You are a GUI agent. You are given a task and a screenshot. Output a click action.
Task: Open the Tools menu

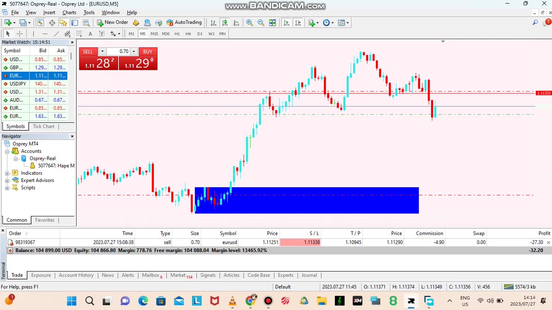89,12
